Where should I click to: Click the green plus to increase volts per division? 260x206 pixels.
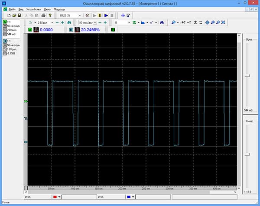[x=63, y=22]
